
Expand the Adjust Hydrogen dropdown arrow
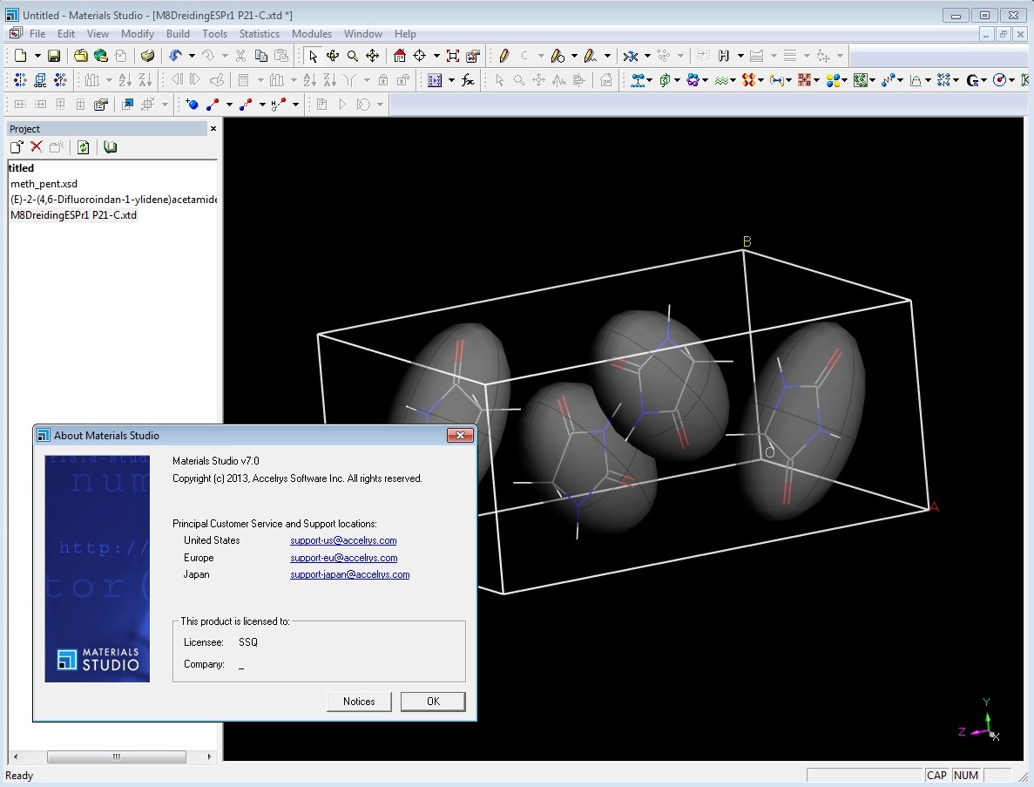[740, 56]
